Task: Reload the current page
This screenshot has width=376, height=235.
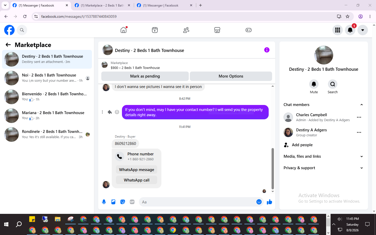Action: (25, 16)
